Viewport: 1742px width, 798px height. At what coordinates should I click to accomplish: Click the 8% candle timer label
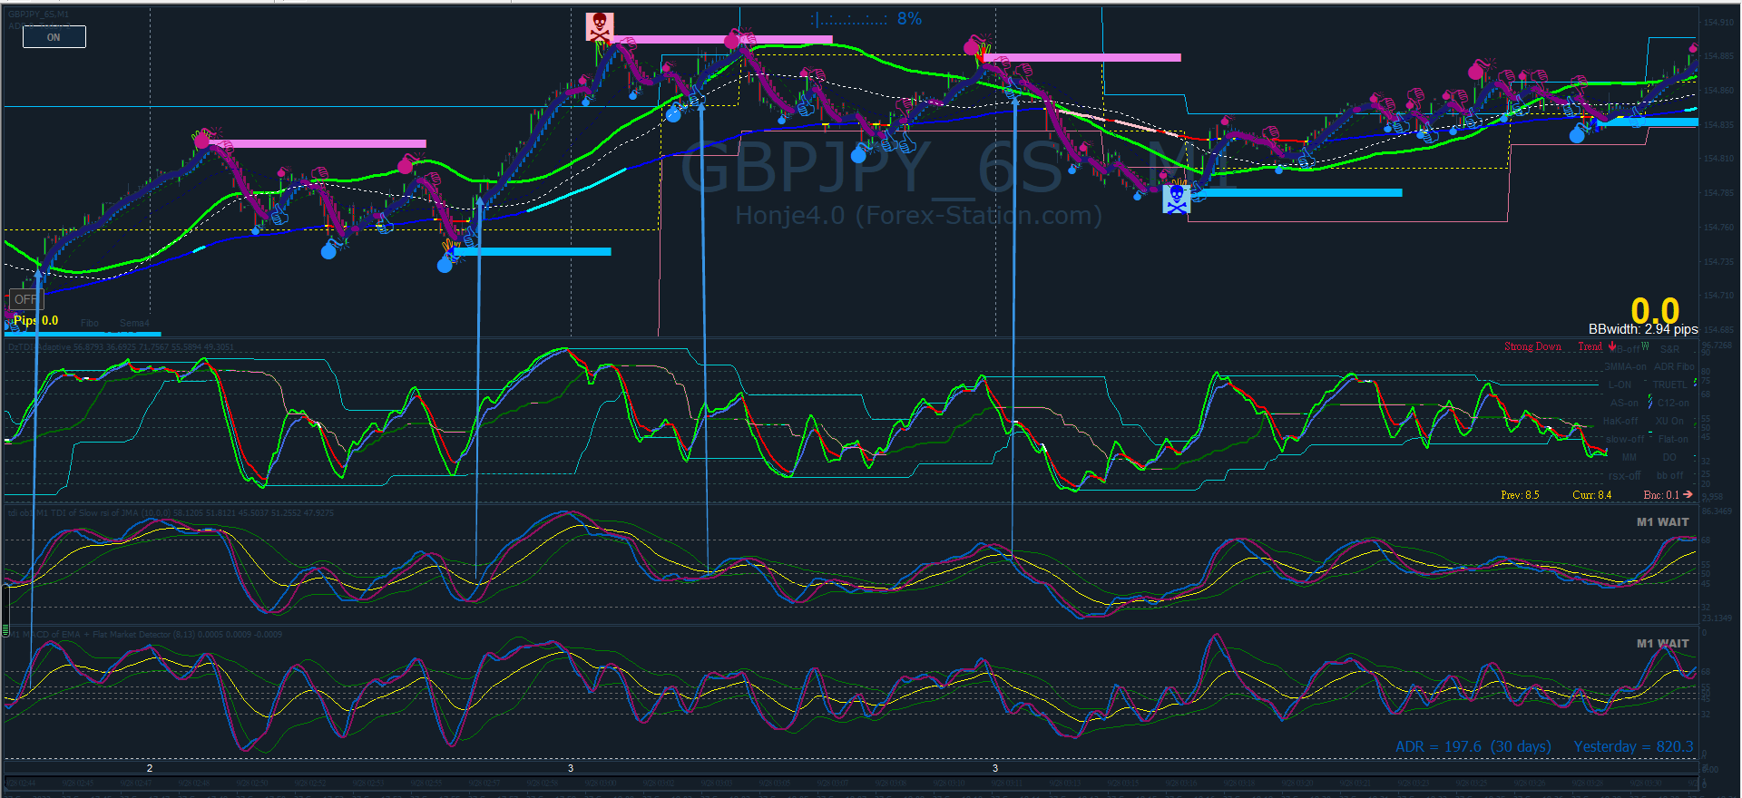(909, 19)
